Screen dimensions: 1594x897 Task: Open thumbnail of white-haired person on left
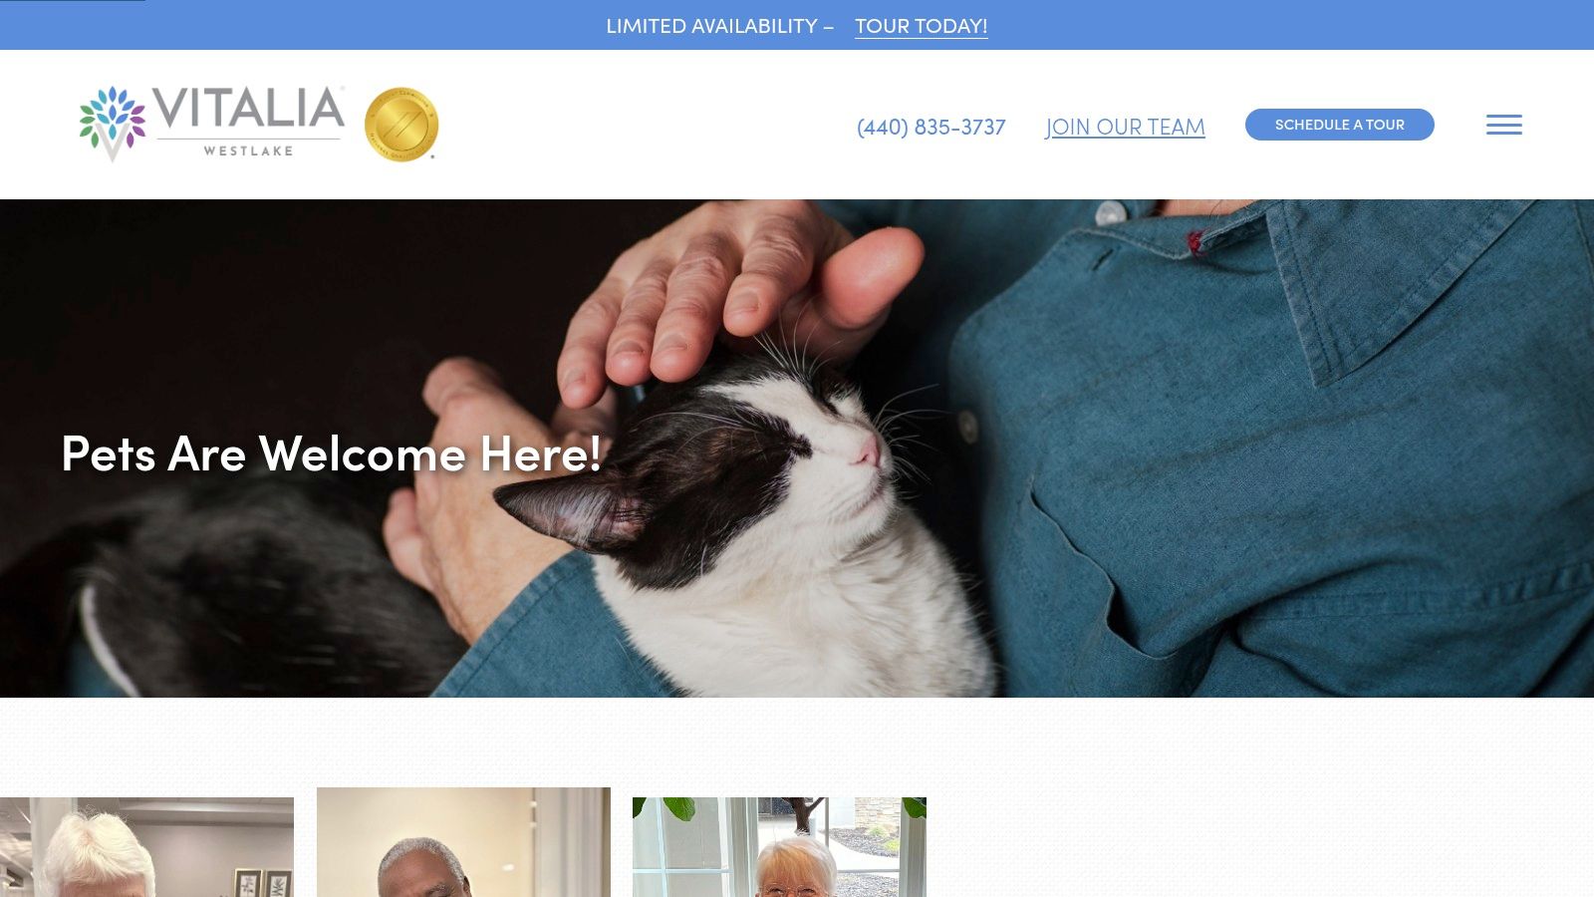(x=146, y=847)
